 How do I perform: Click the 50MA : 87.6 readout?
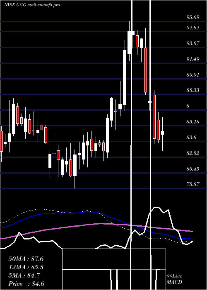coord(26,259)
